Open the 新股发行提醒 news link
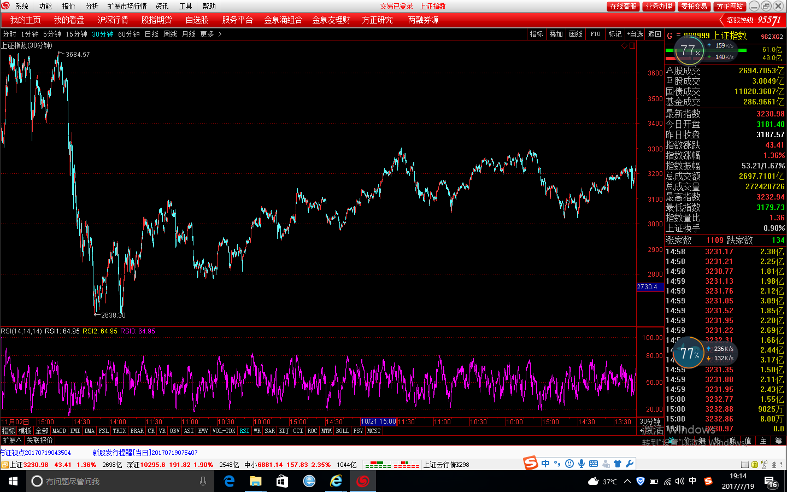The width and height of the screenshot is (787, 492). coord(145,453)
